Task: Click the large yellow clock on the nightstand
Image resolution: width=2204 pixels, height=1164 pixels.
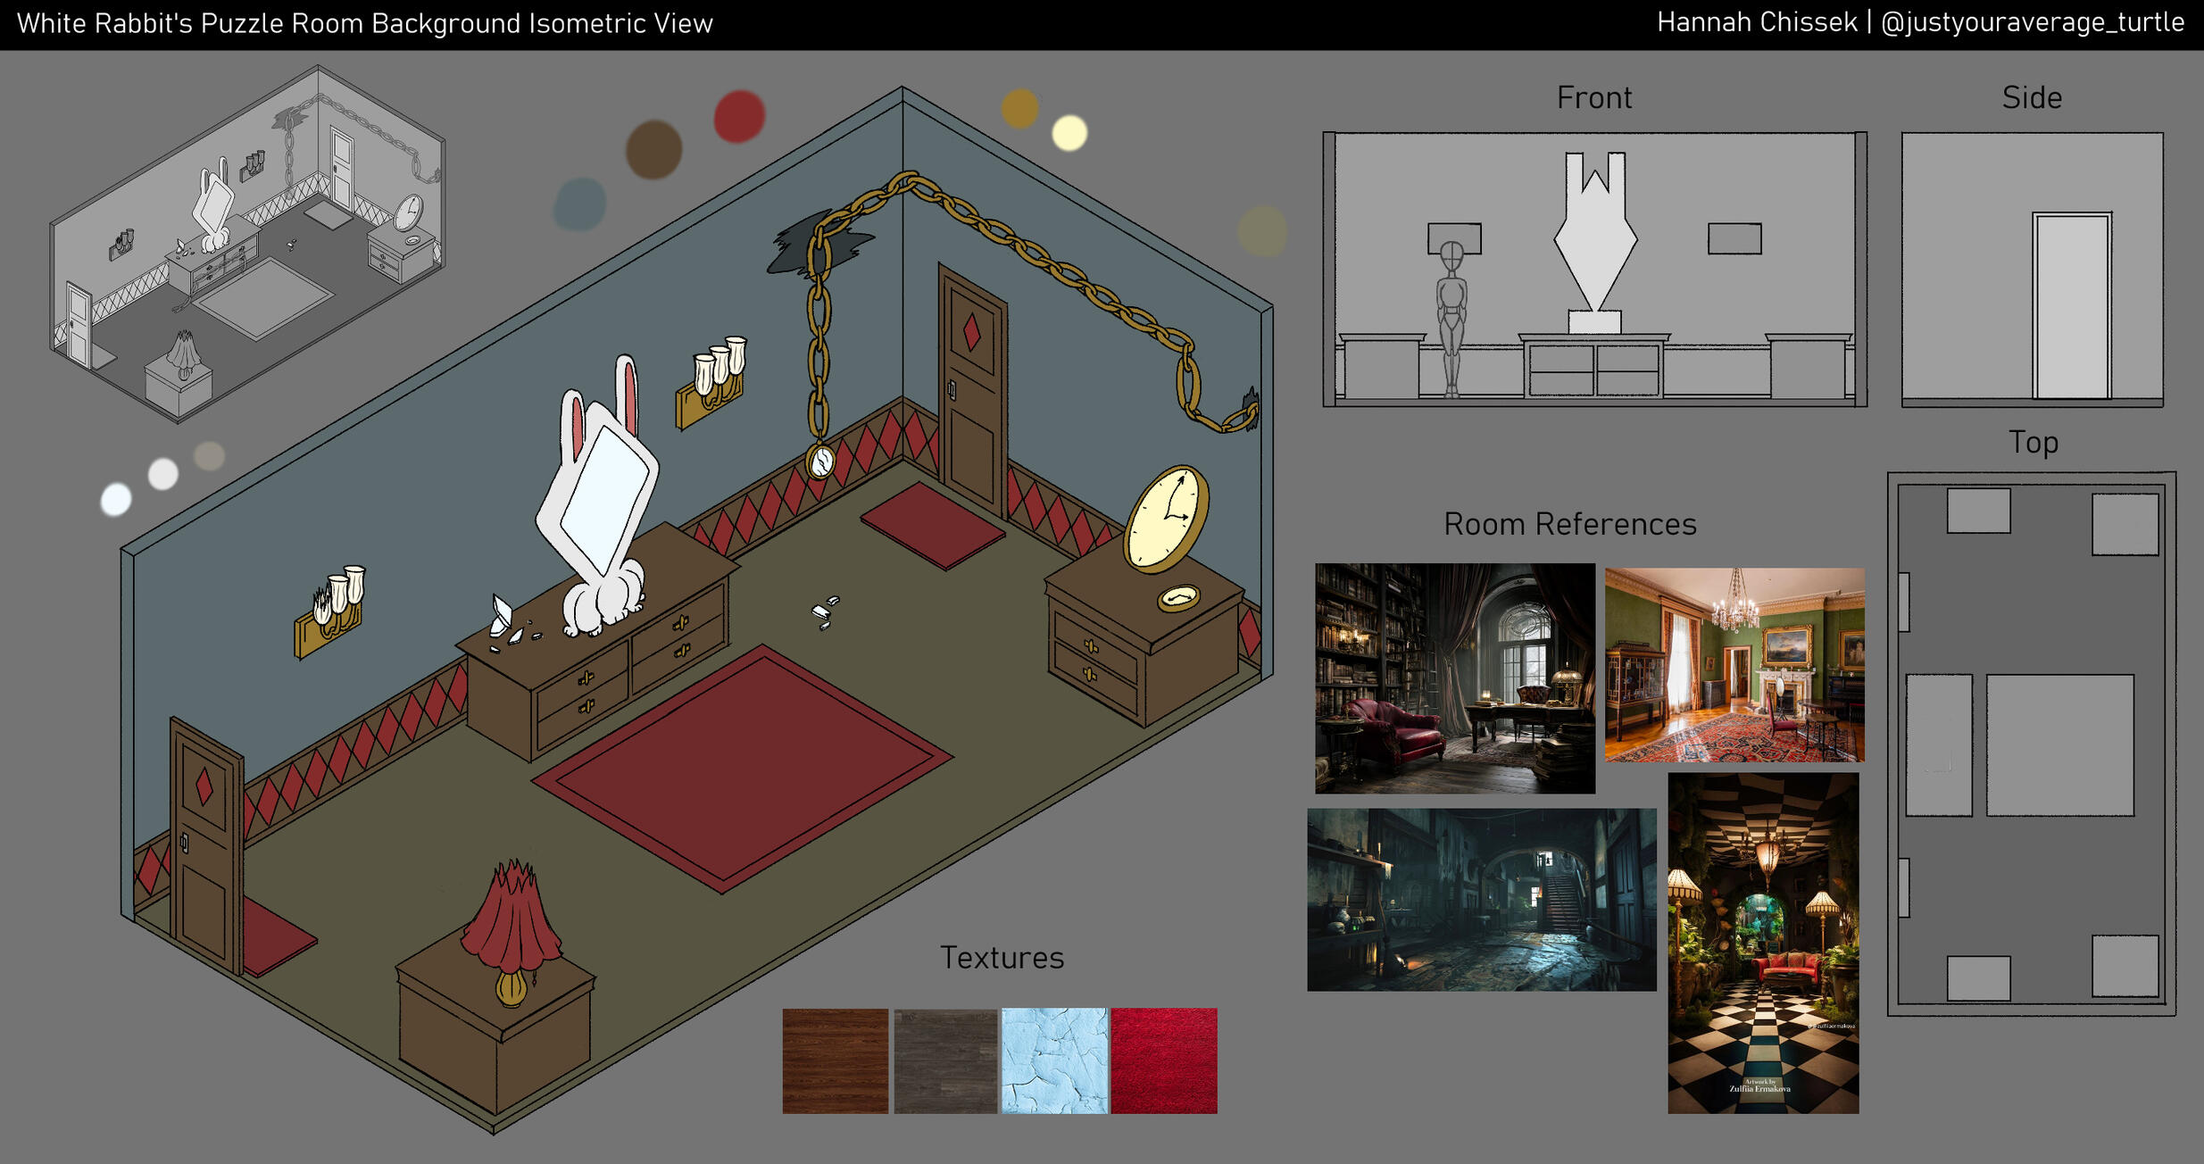Action: click(x=1166, y=519)
